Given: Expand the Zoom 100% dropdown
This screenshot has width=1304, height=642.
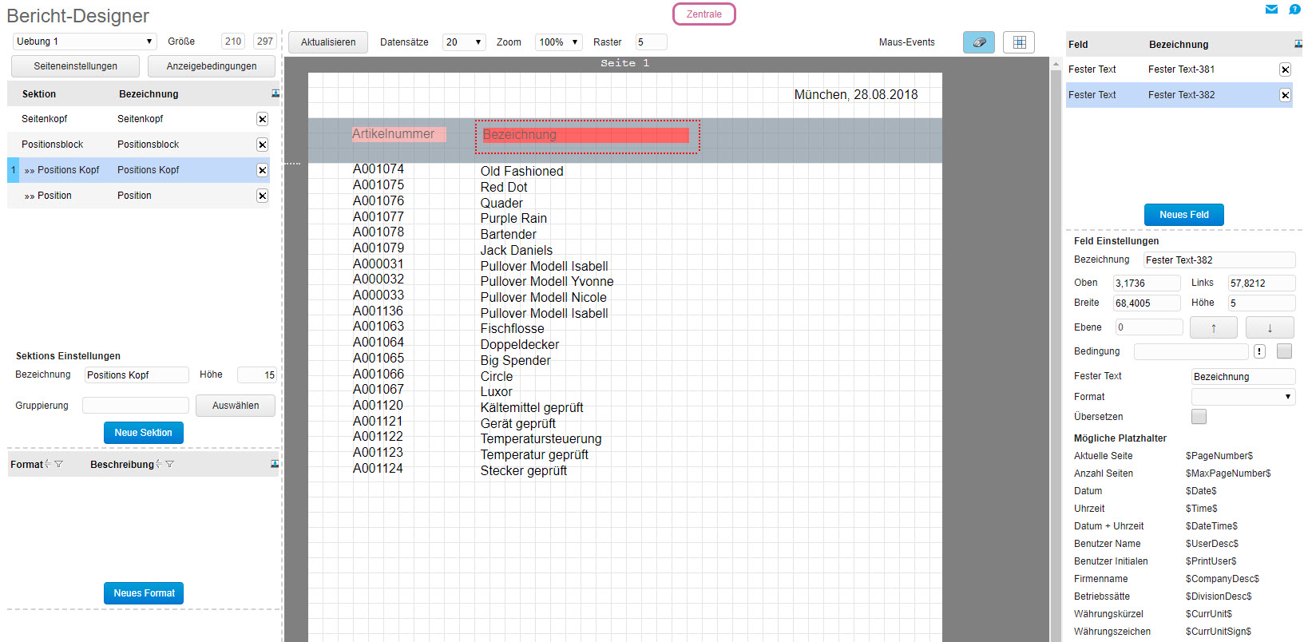Looking at the screenshot, I should (557, 42).
